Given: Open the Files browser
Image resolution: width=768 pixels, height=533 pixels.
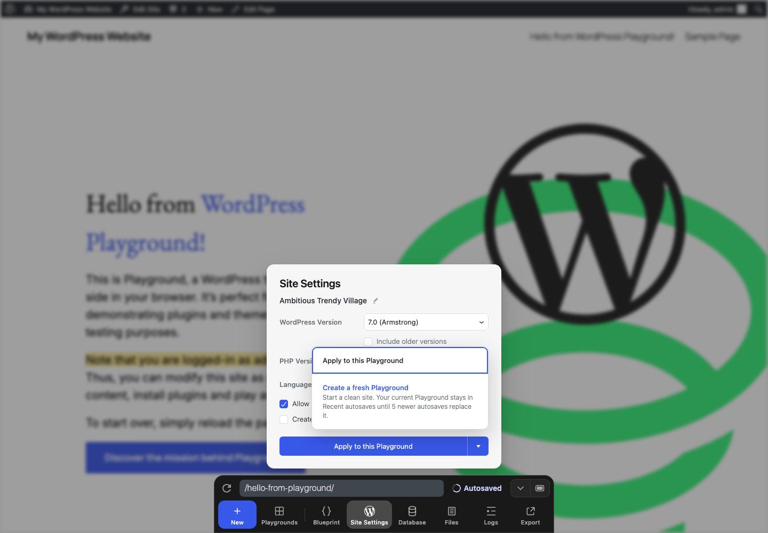Looking at the screenshot, I should 452,515.
